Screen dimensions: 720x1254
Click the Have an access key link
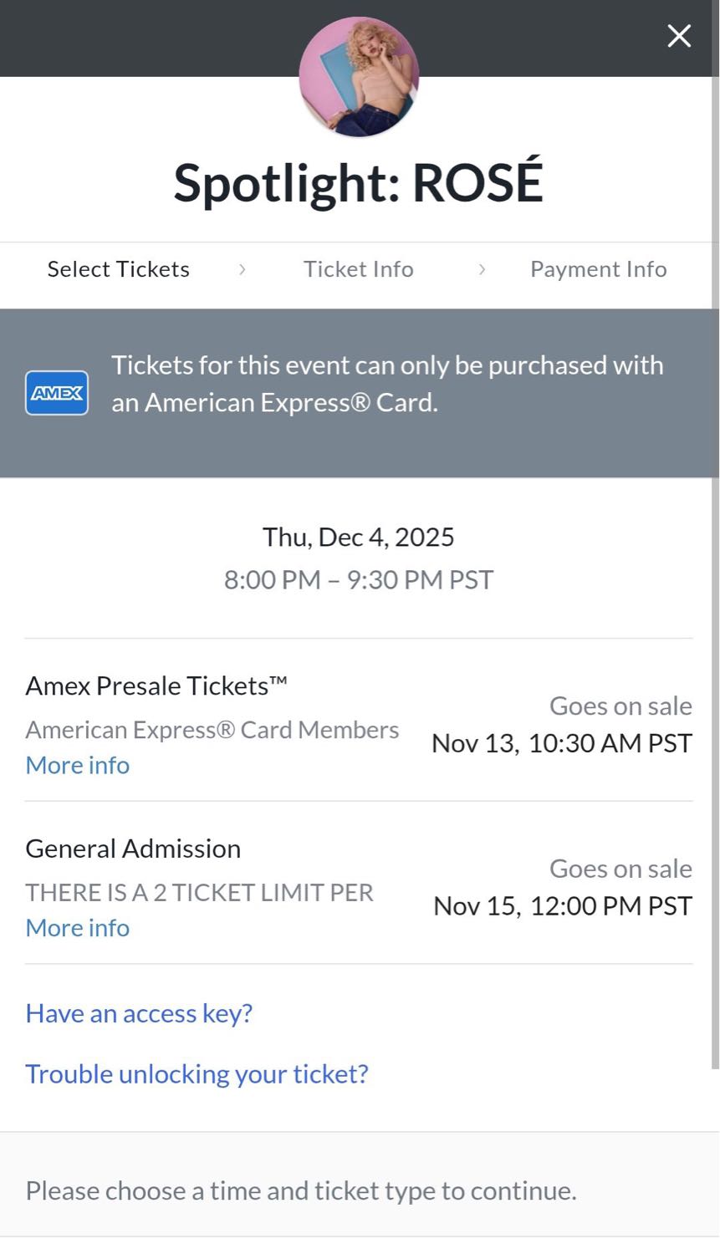click(x=139, y=1013)
